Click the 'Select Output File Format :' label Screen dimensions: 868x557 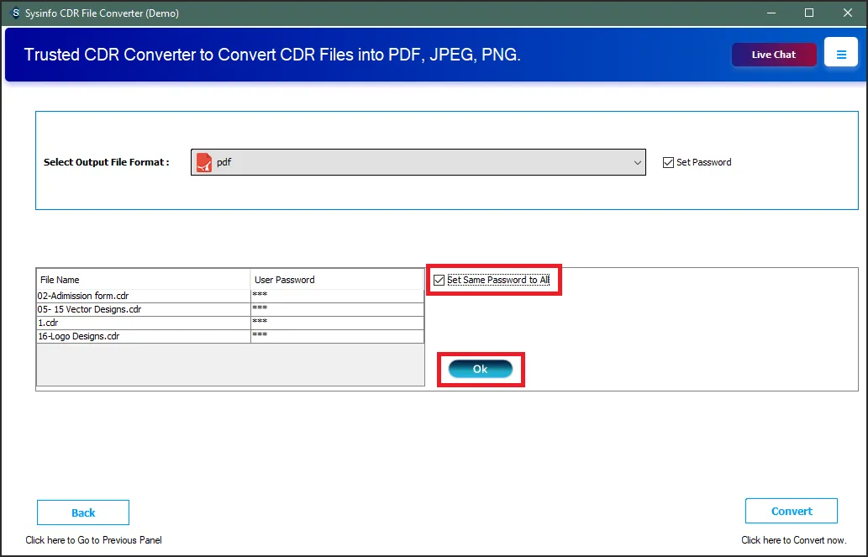click(106, 162)
